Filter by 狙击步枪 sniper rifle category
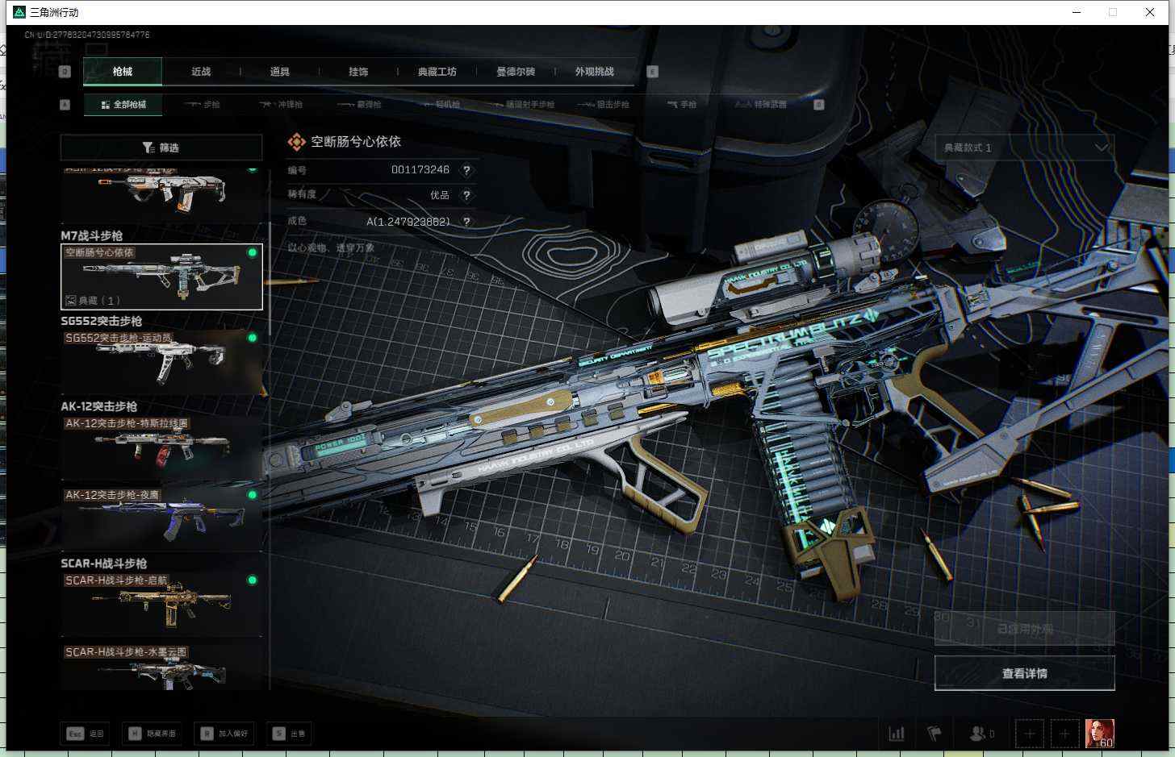The image size is (1175, 757). tap(602, 105)
